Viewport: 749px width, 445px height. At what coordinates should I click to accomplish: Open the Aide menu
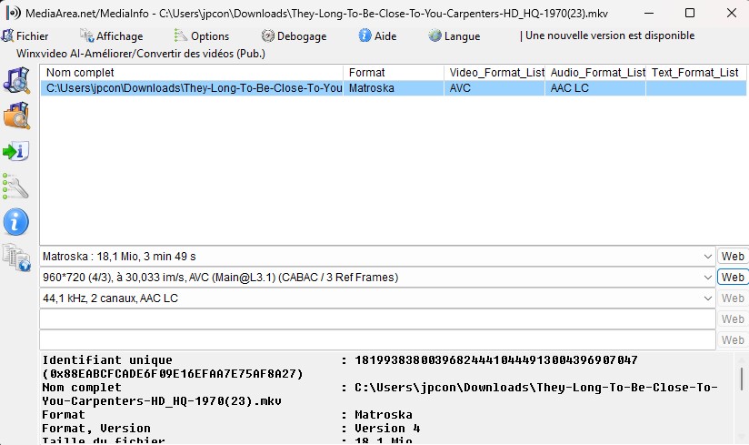click(377, 36)
